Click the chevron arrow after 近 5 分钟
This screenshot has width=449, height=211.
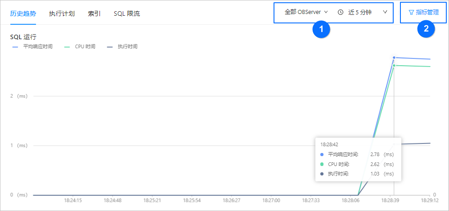pos(385,12)
